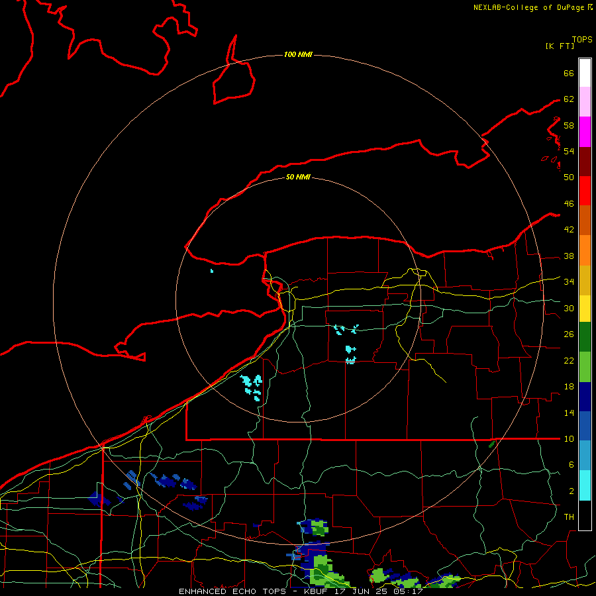Click the magenta 58 kft legend swatch
Screen dimensions: 596x596
585,132
